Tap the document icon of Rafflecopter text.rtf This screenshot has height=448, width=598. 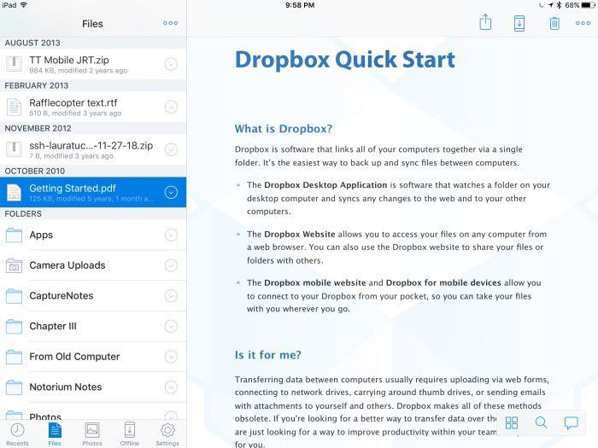15,107
